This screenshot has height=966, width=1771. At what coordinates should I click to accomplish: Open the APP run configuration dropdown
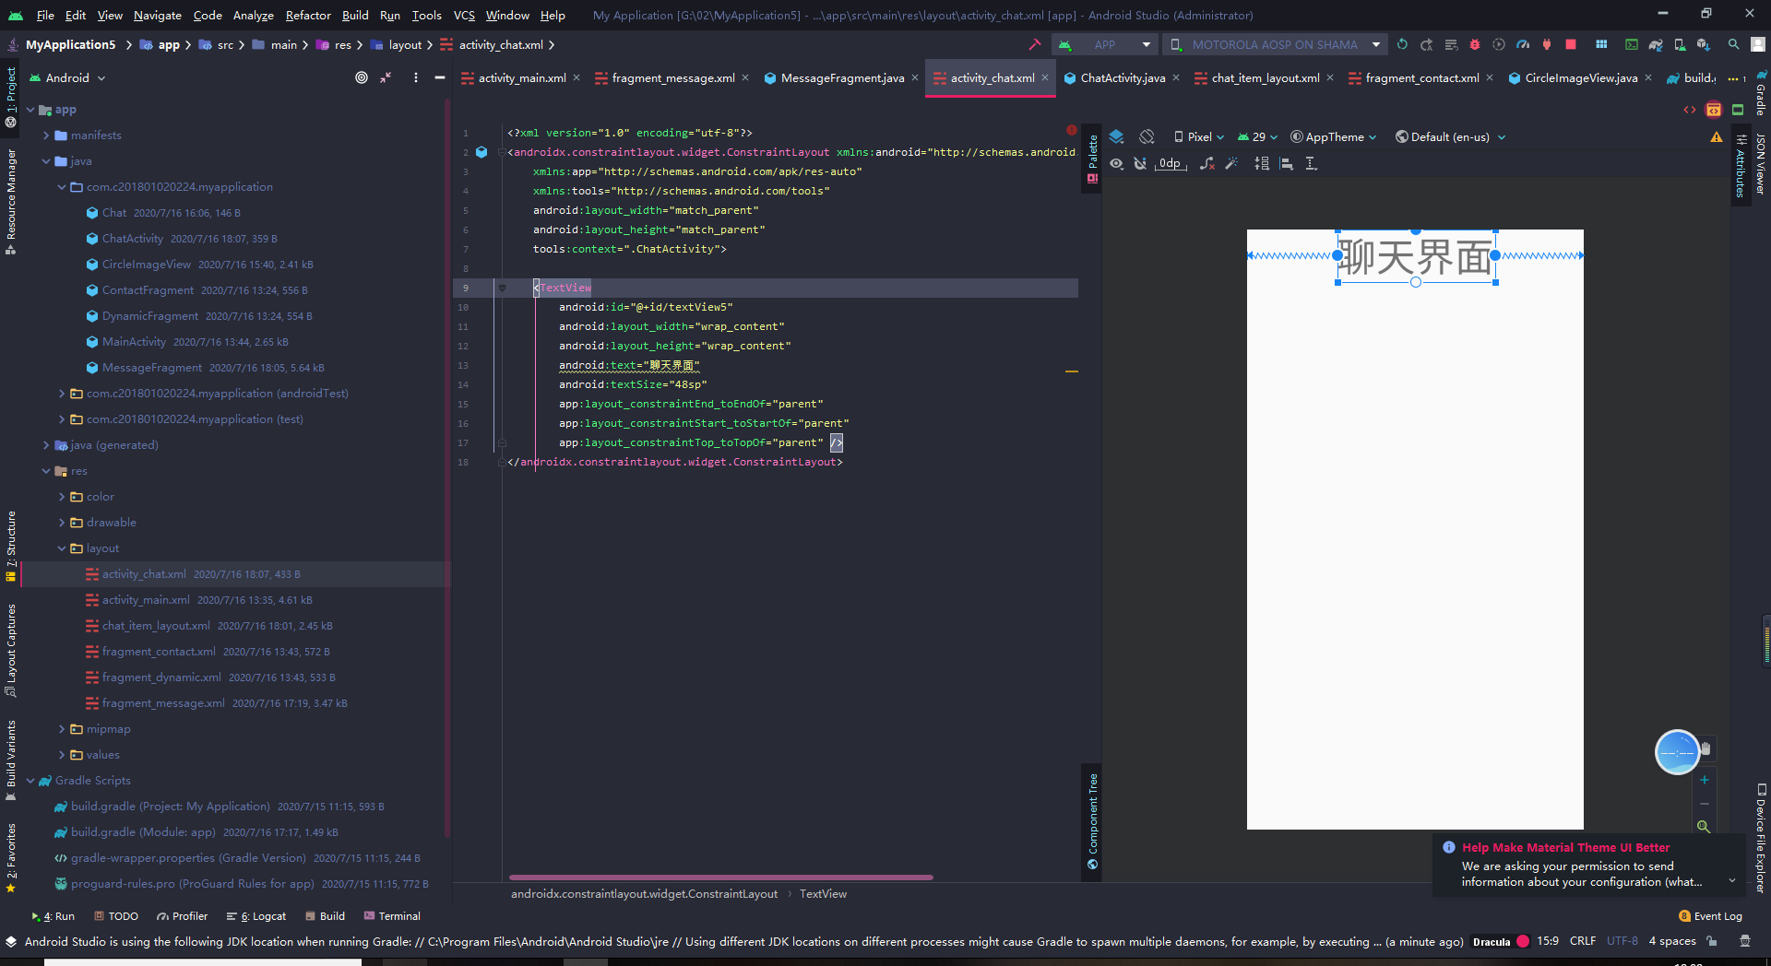pyautogui.click(x=1103, y=44)
